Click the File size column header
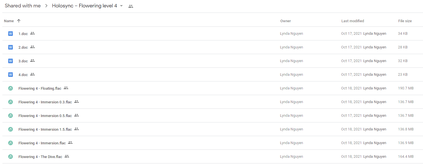423x164 pixels. (x=405, y=21)
